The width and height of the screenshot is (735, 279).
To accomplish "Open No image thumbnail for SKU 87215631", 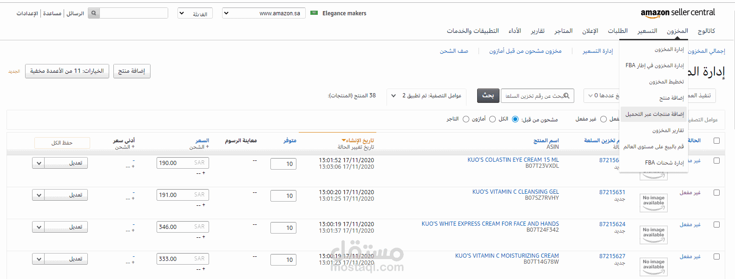I will 654,203.
